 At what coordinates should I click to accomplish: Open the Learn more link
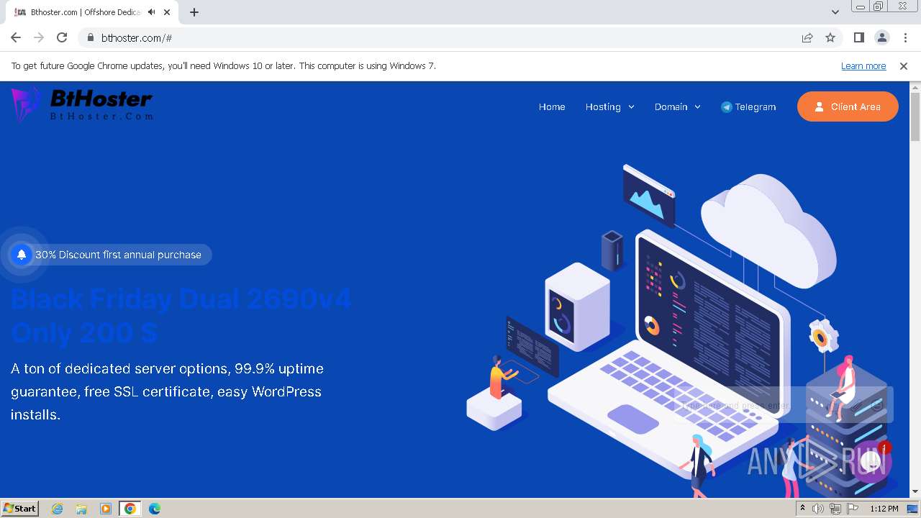click(x=863, y=65)
